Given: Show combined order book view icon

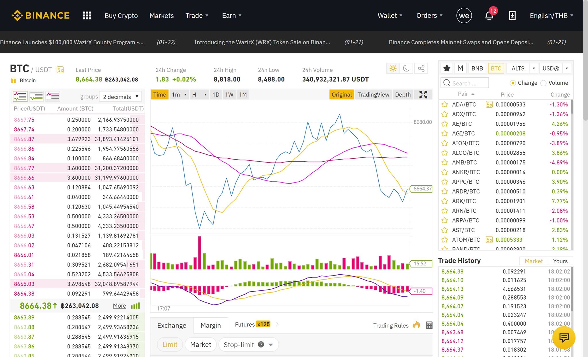Looking at the screenshot, I should tap(20, 96).
